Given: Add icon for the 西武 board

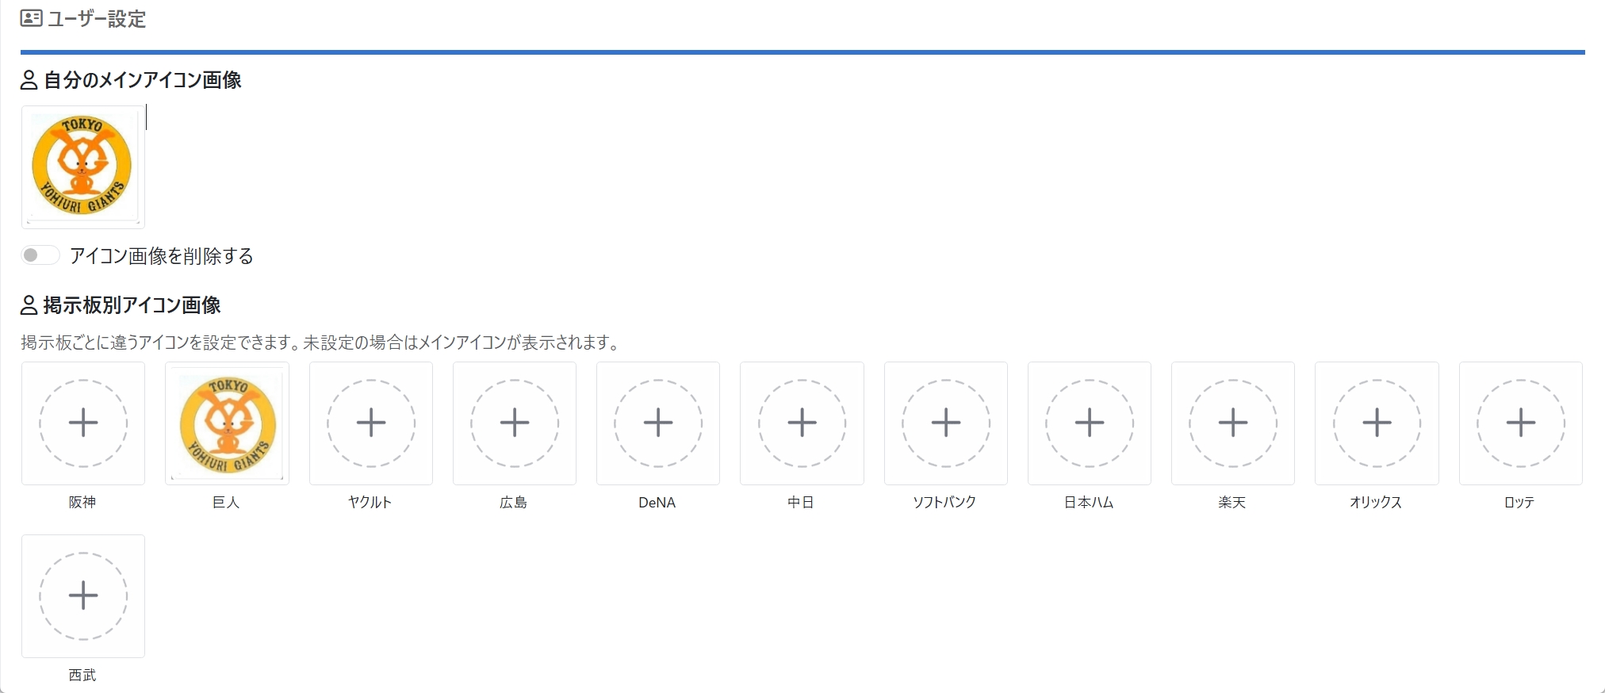Looking at the screenshot, I should tap(83, 595).
